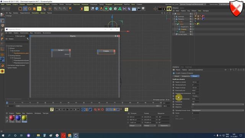Screen dimensions: 245x138
Task: Click the green Generators subdivision icon
Action: tap(106, 9)
